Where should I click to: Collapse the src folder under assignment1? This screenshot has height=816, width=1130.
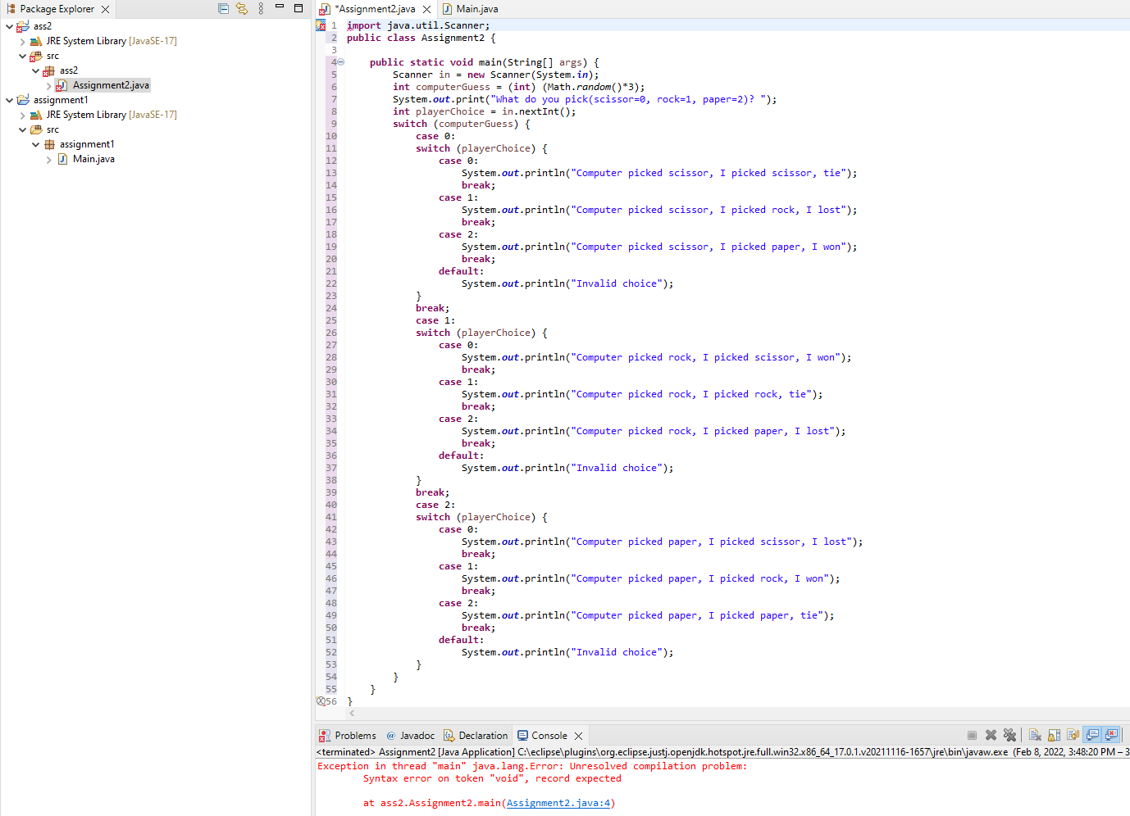point(22,129)
